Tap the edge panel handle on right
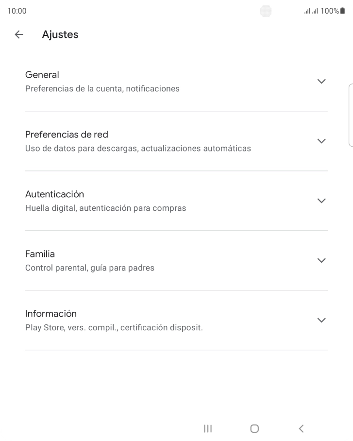Image resolution: width=353 pixels, height=441 pixels. [x=351, y=115]
